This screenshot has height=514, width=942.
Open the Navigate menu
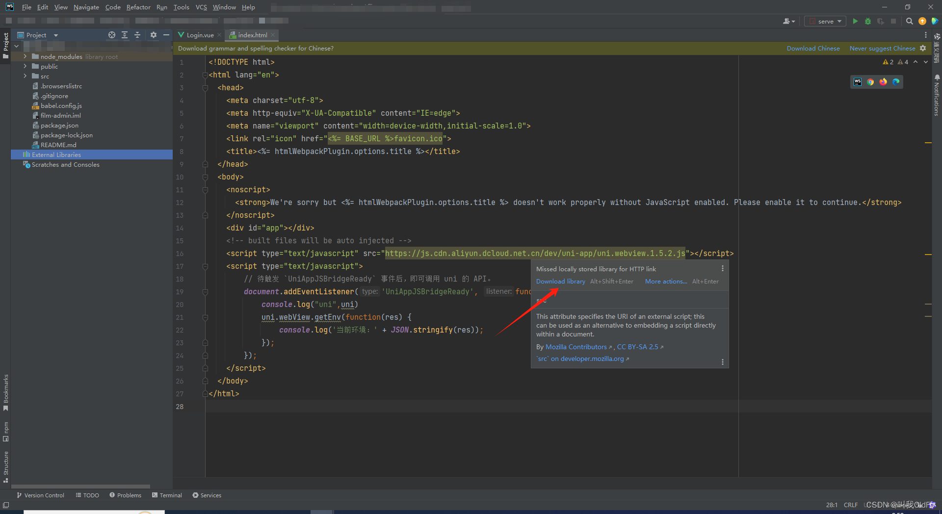pyautogui.click(x=86, y=7)
